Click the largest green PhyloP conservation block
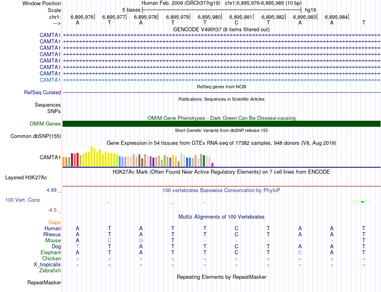Screen dimensions: 381x292 tap(363, 202)
